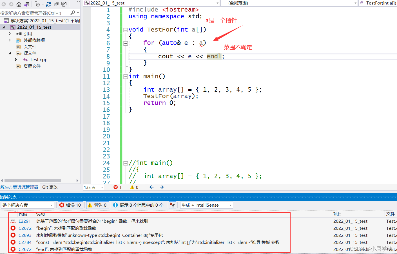Image resolution: width=397 pixels, height=254 pixels.
Task: Click the error icon on the C2893 row
Action: click(x=13, y=235)
